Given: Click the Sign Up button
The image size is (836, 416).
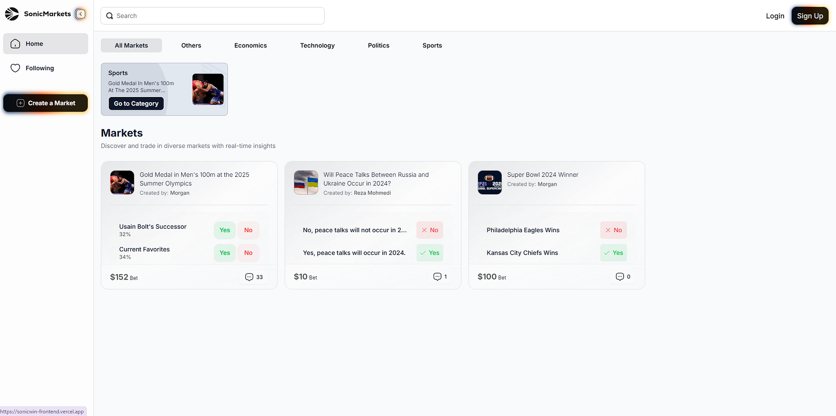Looking at the screenshot, I should tap(810, 16).
